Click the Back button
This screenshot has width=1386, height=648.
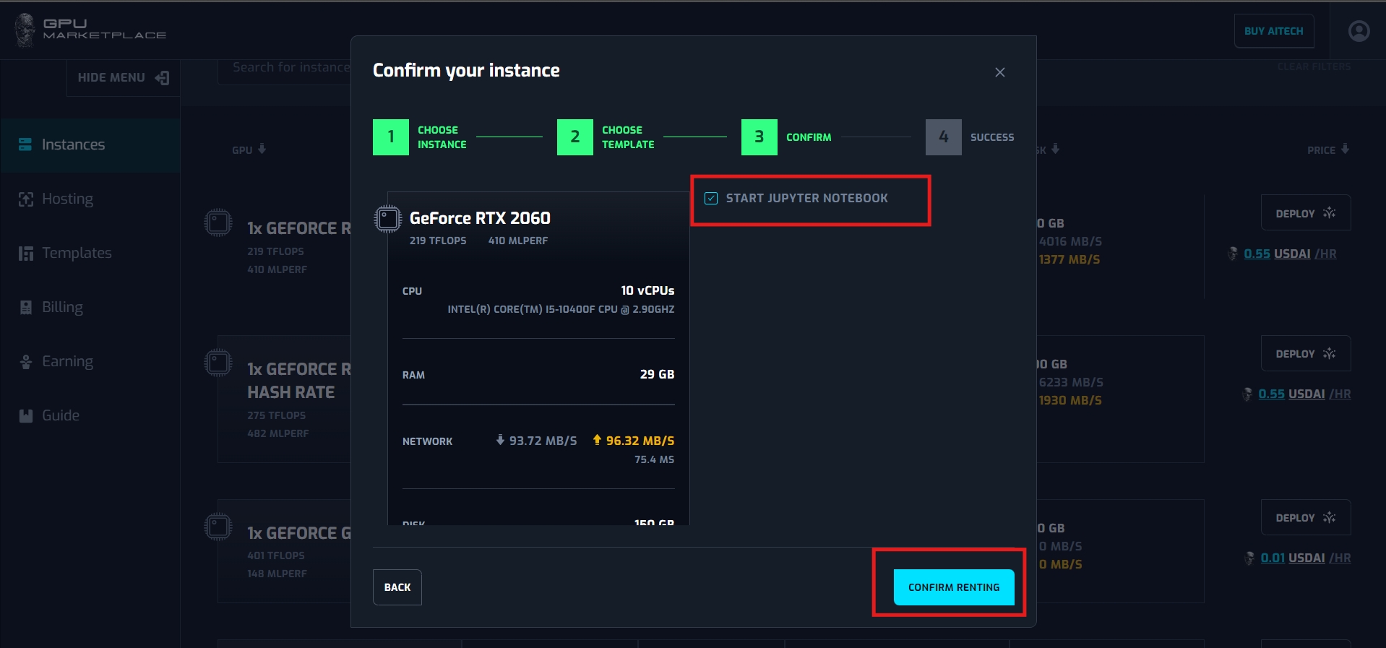click(x=397, y=587)
